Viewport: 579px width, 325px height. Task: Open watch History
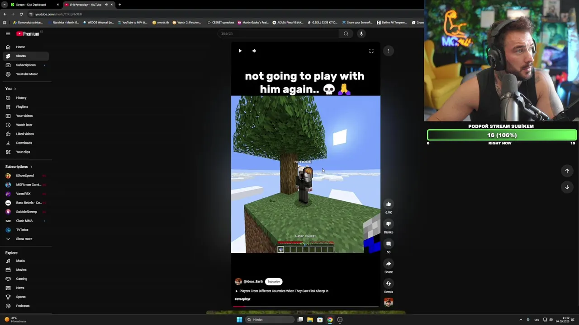[x=25, y=98]
